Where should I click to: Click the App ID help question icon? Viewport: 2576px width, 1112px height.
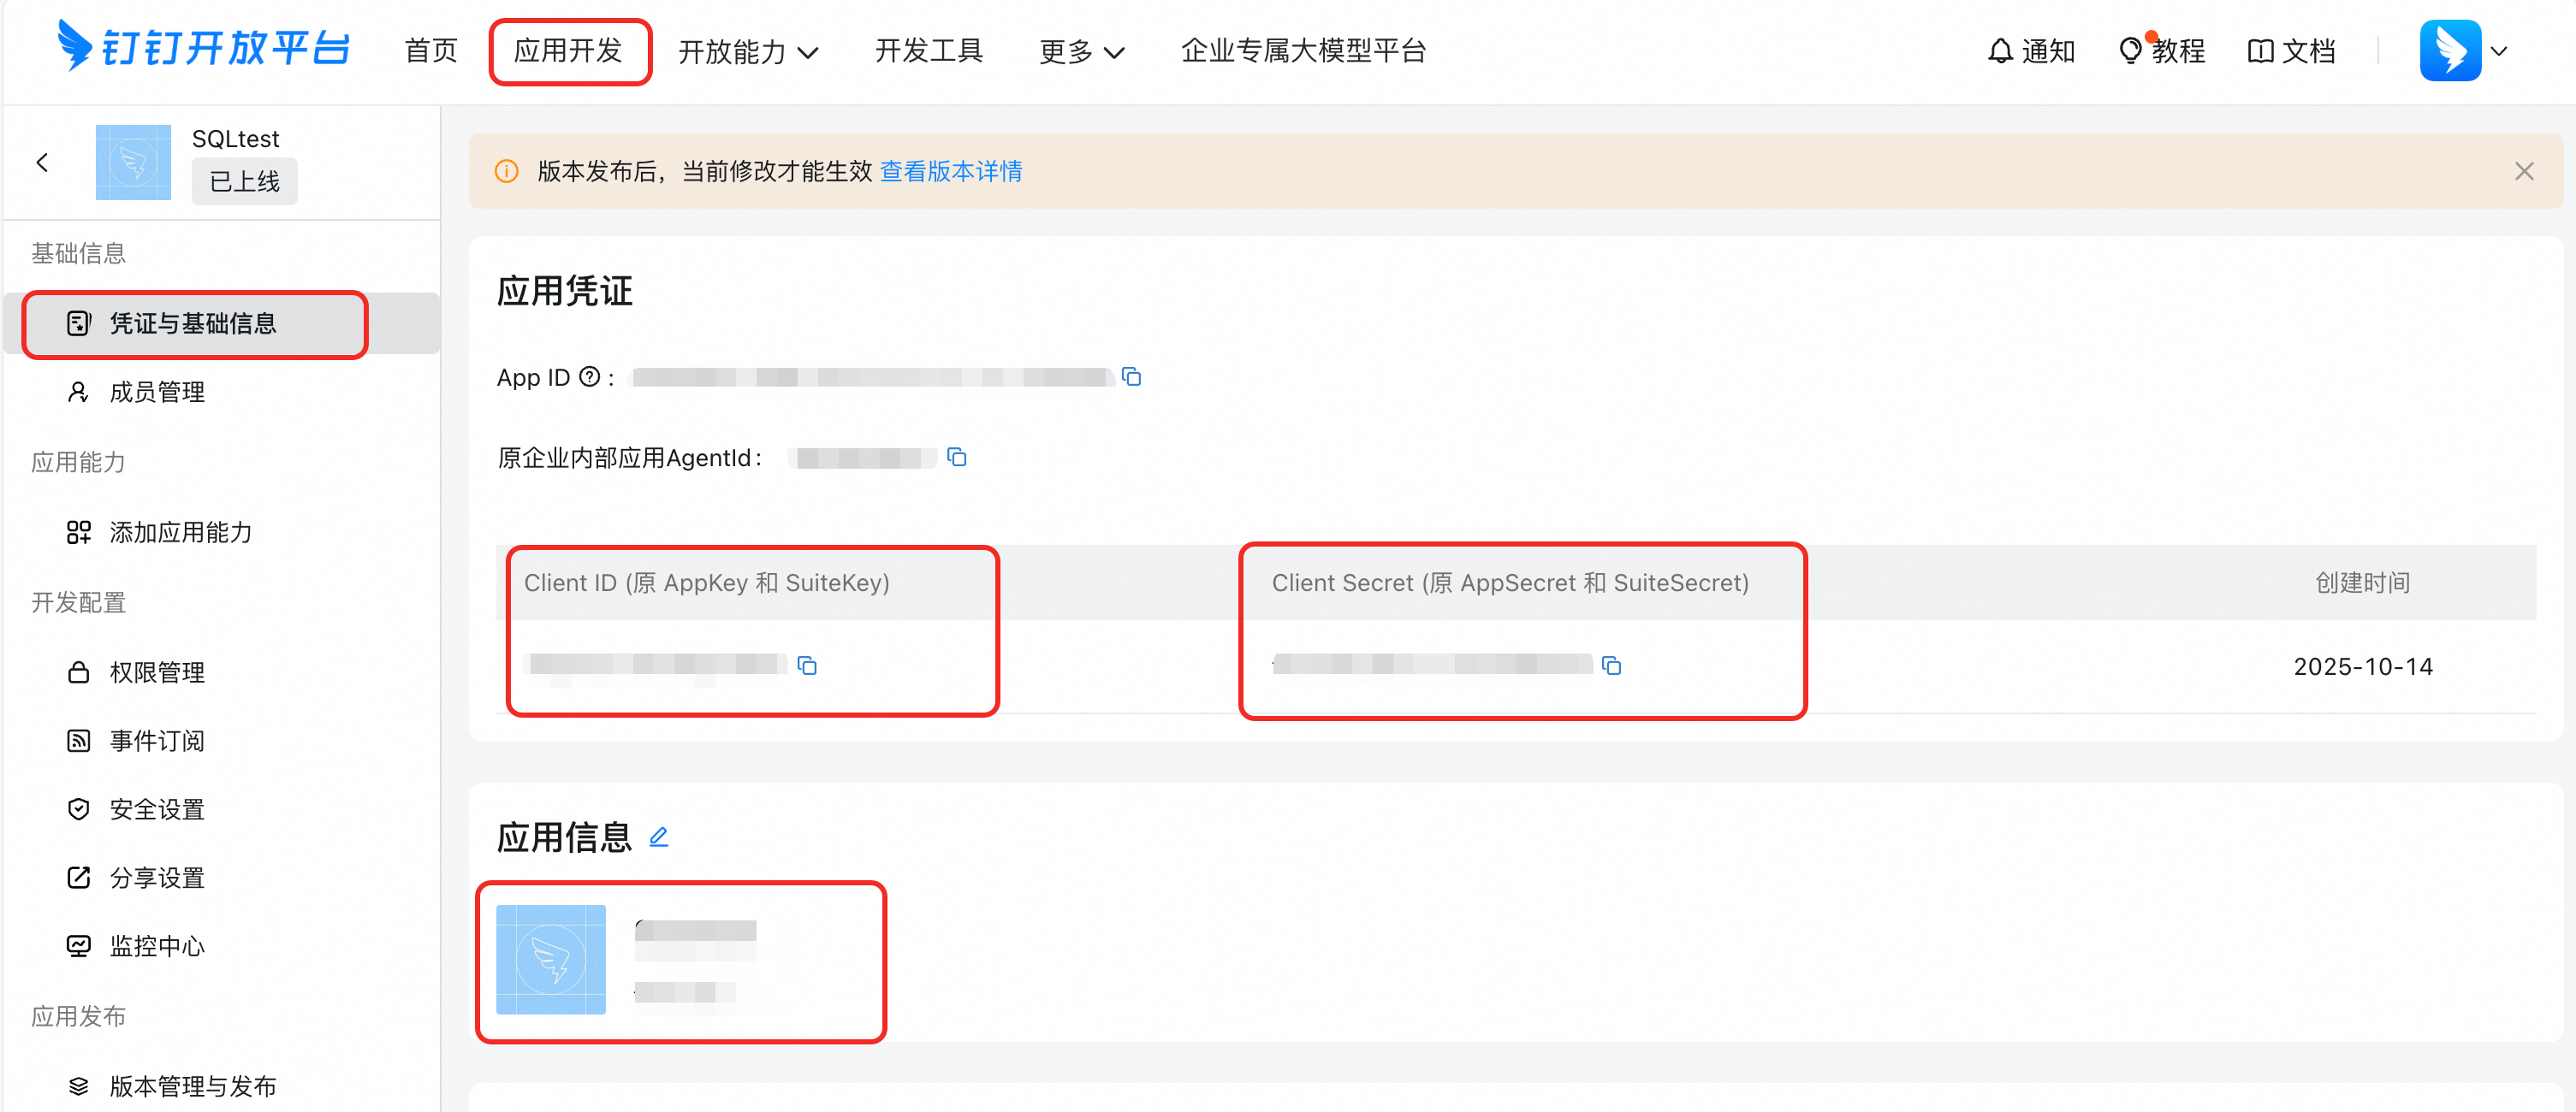[x=590, y=376]
